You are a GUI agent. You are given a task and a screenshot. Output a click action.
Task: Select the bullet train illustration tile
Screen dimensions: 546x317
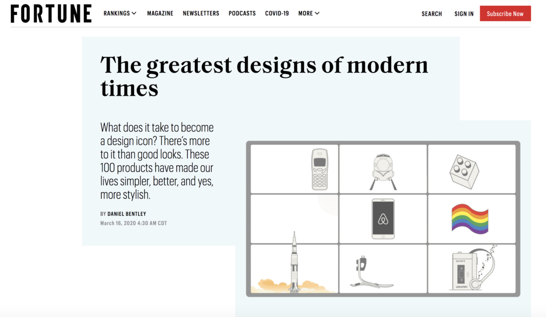click(383, 169)
